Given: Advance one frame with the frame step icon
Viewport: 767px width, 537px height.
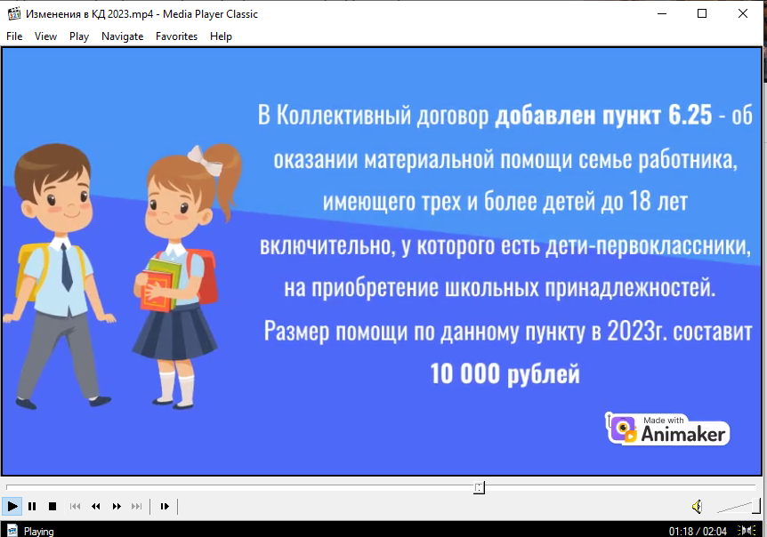Looking at the screenshot, I should [x=165, y=506].
